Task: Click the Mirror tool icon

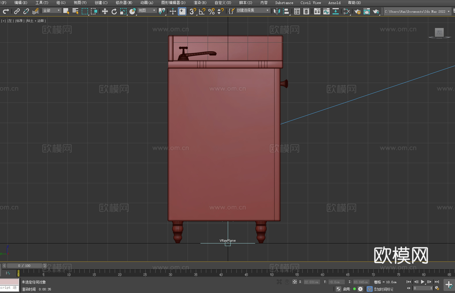Action: pos(277,11)
